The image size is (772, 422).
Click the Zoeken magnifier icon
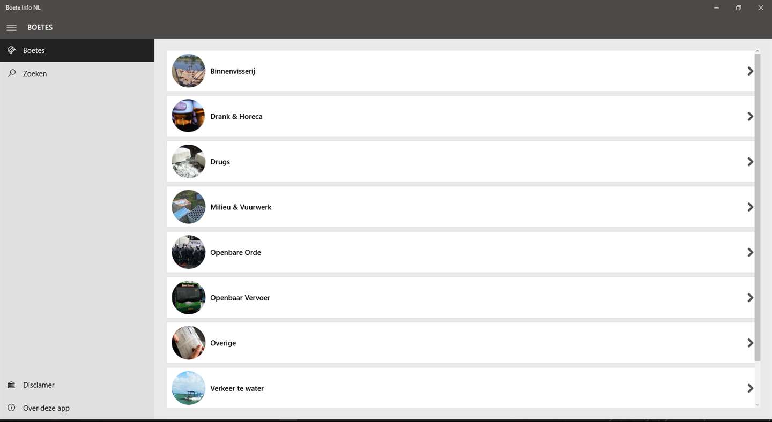[11, 73]
